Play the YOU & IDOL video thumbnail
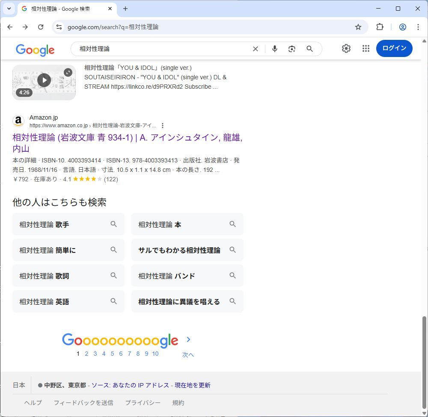The image size is (428, 417). (44, 80)
